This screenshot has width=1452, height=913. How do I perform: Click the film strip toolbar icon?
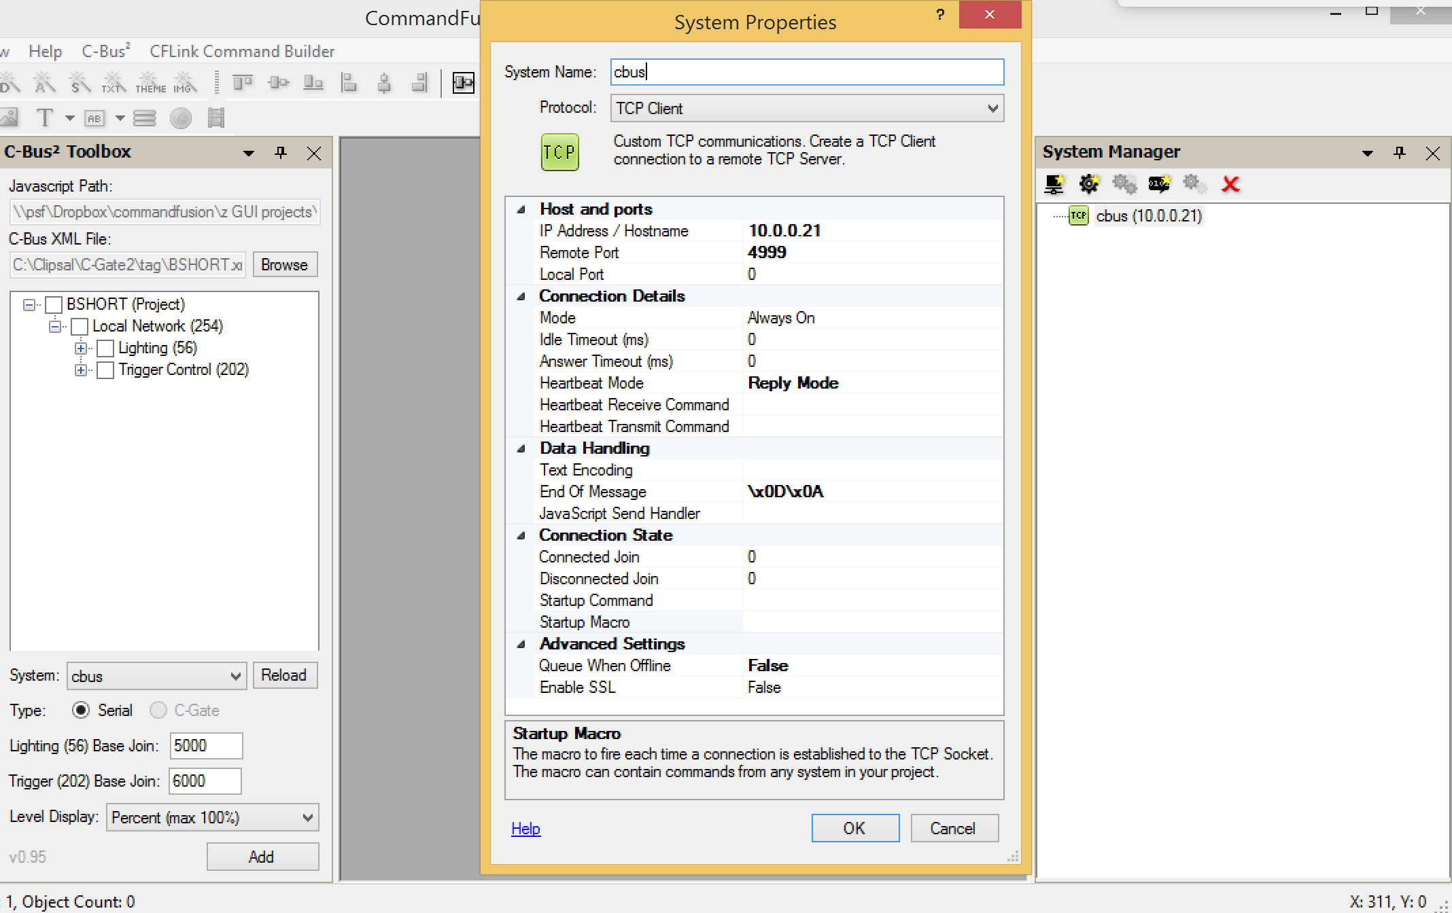[x=216, y=117]
